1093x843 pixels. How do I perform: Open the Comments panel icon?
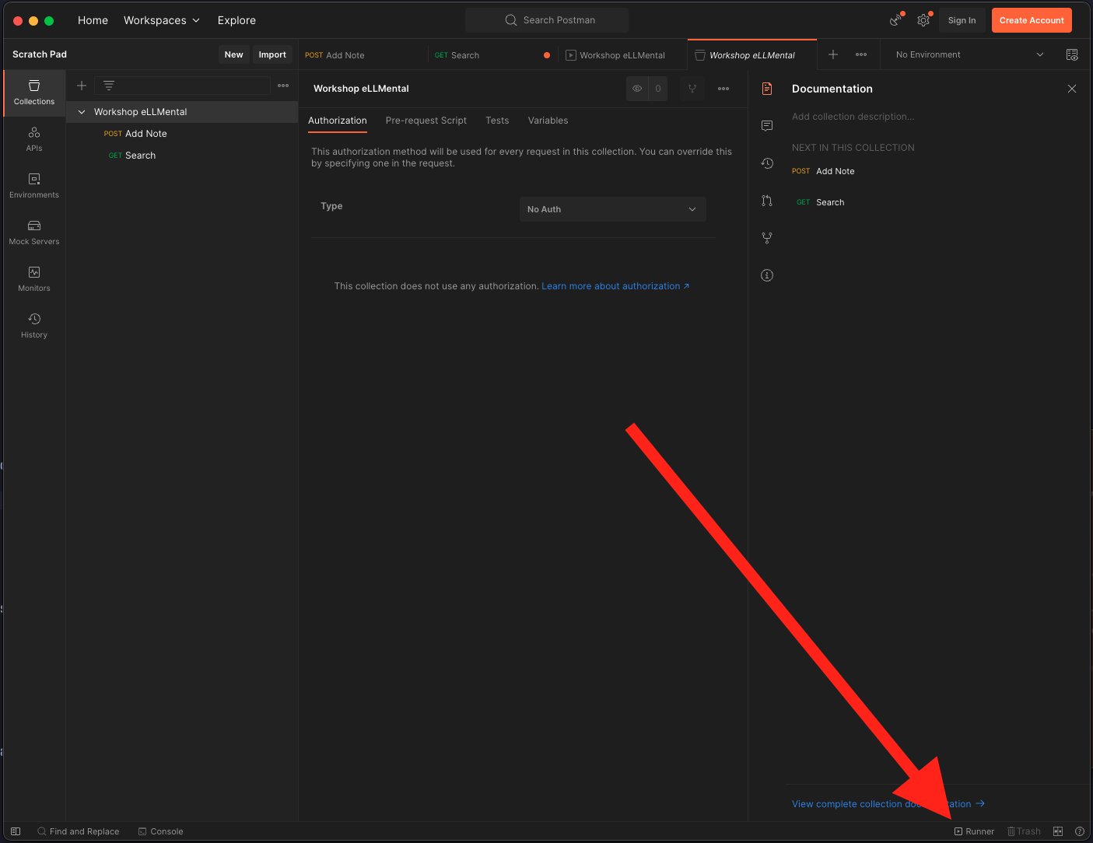click(x=767, y=126)
